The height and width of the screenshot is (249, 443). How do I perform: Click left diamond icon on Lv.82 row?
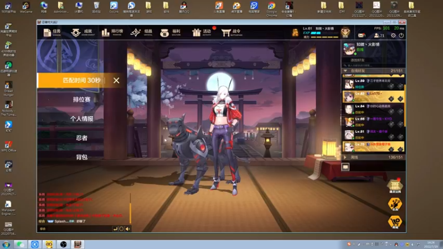coord(391,98)
